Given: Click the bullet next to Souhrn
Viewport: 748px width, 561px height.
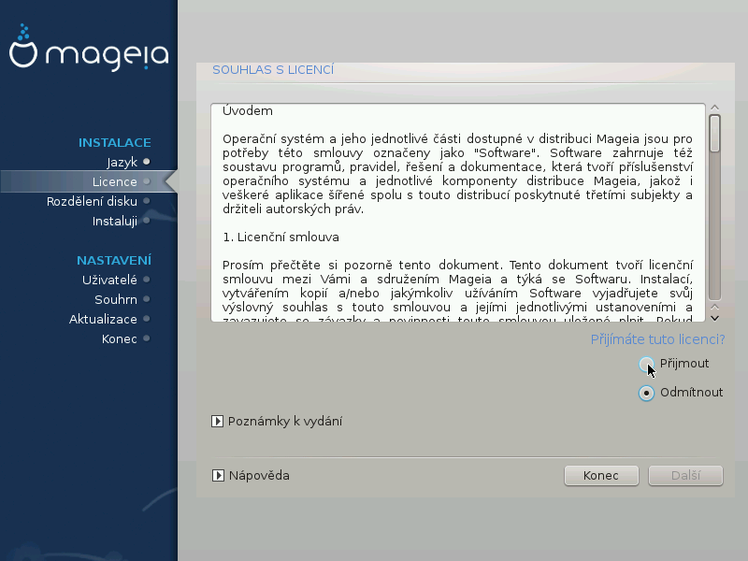Looking at the screenshot, I should pyautogui.click(x=147, y=300).
